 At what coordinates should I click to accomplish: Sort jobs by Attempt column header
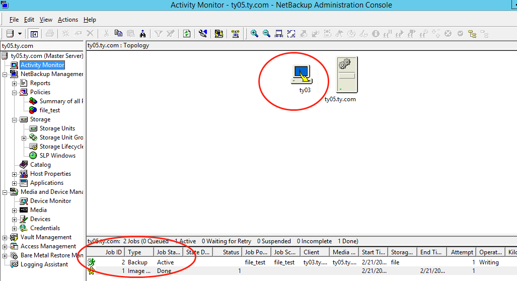tap(462, 252)
